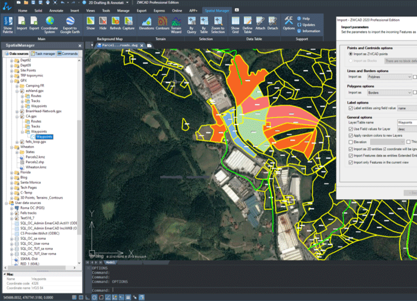Open the Annotate ribbon tab
This screenshot has width=417, height=301.
56,10
